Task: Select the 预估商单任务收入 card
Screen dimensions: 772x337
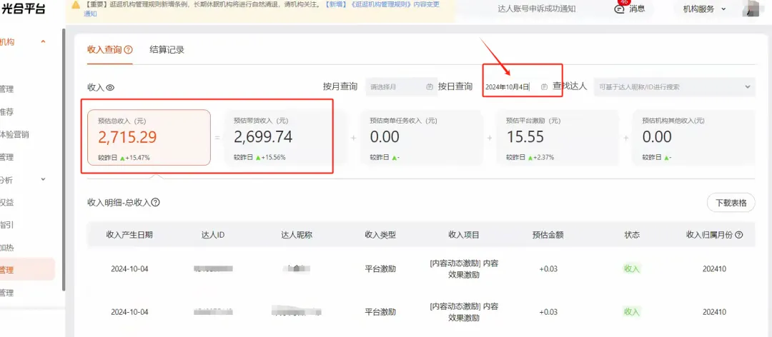Action: click(x=422, y=137)
